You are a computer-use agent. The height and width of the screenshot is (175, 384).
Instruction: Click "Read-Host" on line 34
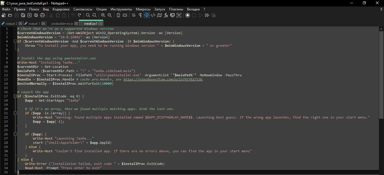34,168
